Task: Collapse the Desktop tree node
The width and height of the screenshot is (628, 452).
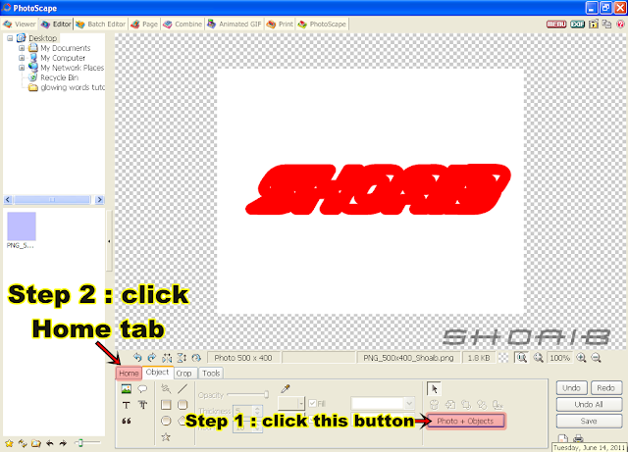Action: (x=10, y=38)
